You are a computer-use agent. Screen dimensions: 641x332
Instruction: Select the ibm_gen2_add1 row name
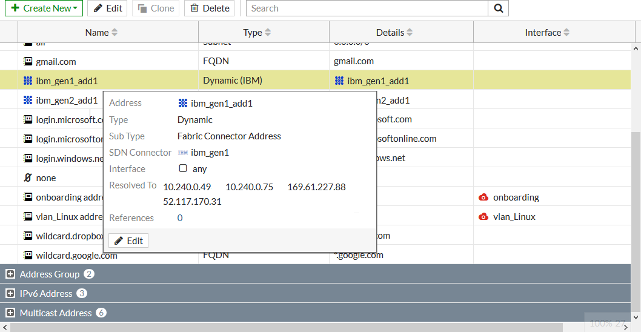[x=67, y=100]
